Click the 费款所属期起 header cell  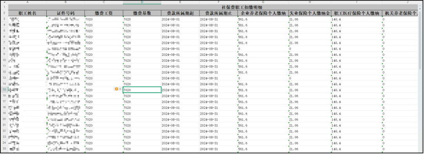point(180,13)
